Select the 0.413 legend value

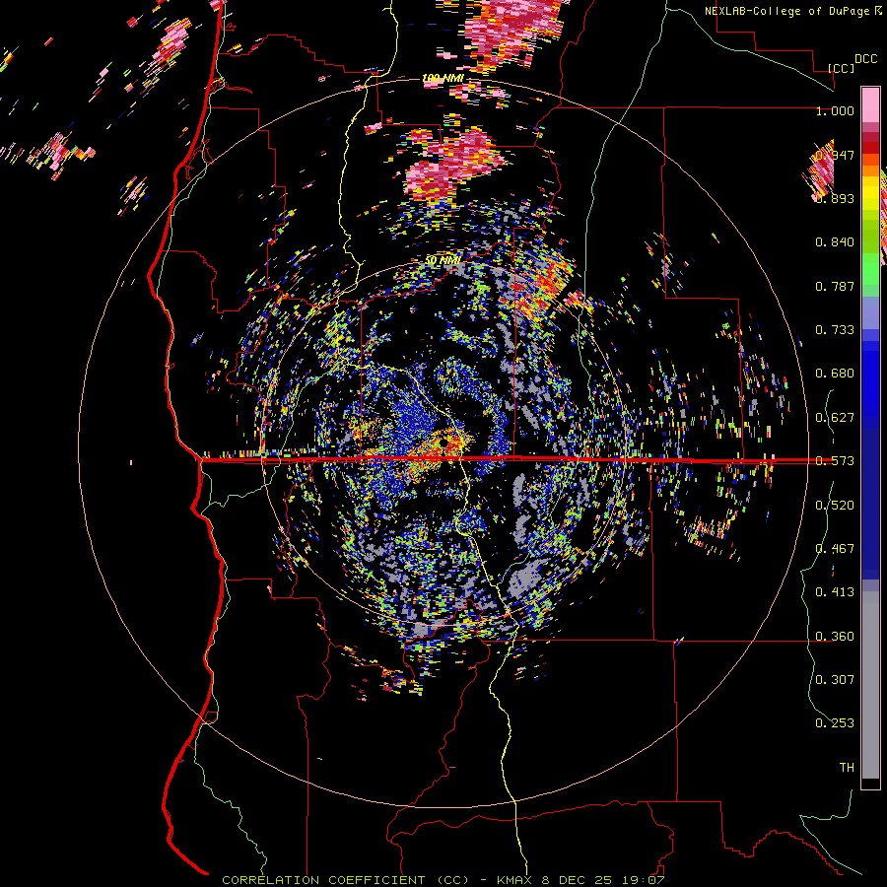coord(835,591)
